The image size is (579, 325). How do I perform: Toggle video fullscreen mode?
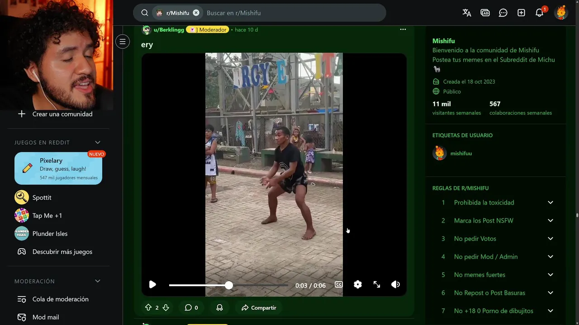(376, 284)
